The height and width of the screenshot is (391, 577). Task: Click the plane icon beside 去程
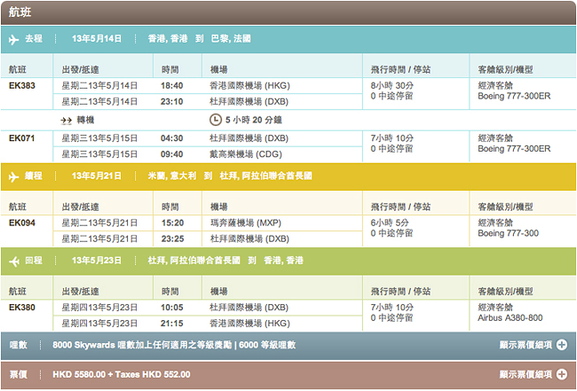click(x=13, y=39)
